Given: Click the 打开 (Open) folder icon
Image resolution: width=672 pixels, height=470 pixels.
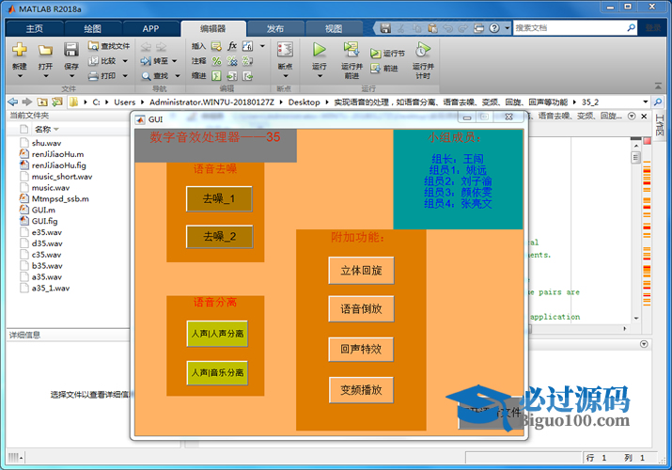Looking at the screenshot, I should click(45, 50).
